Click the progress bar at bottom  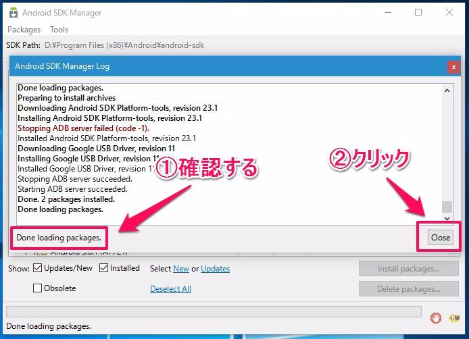coord(214,311)
